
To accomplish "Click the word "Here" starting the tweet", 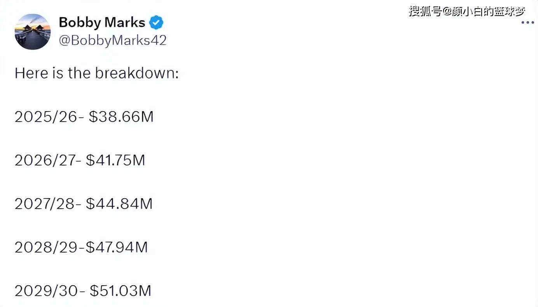I will pyautogui.click(x=32, y=73).
